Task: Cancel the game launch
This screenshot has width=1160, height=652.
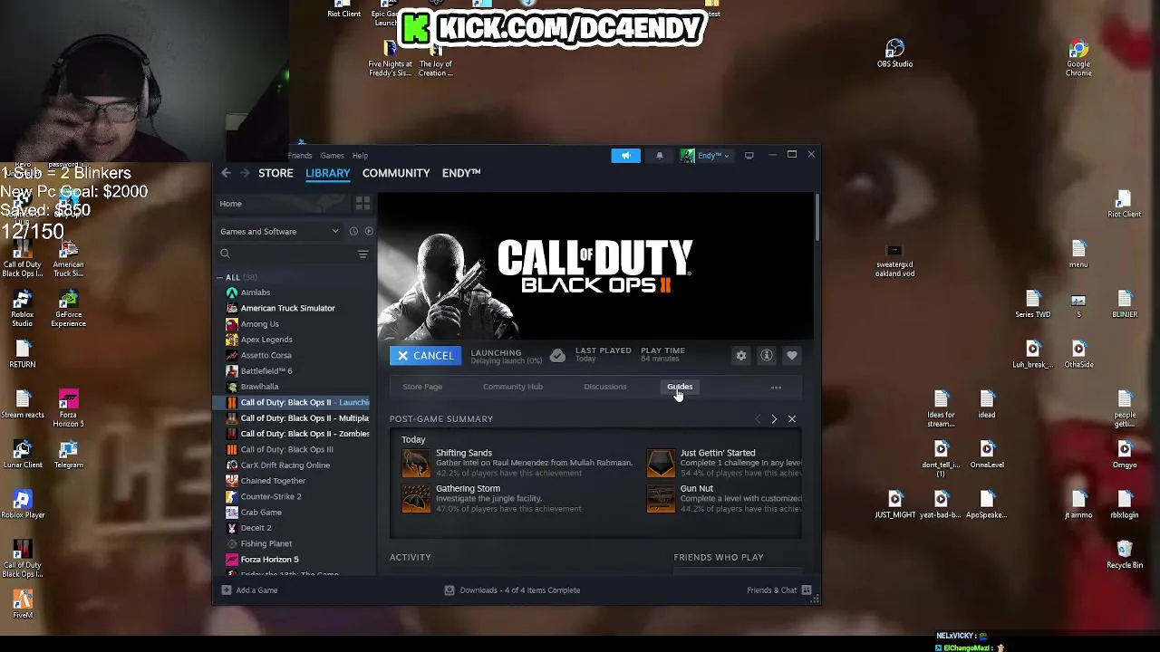Action: (425, 356)
